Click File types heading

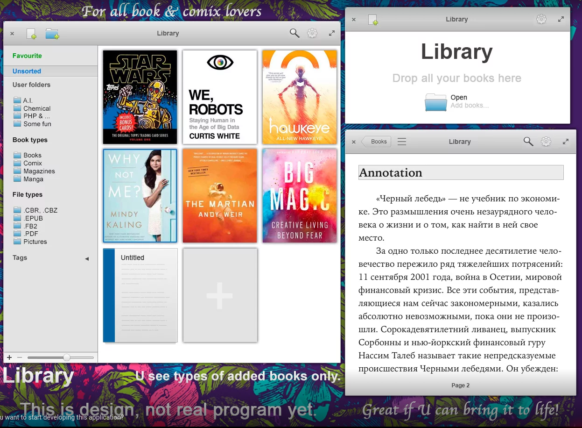[28, 194]
